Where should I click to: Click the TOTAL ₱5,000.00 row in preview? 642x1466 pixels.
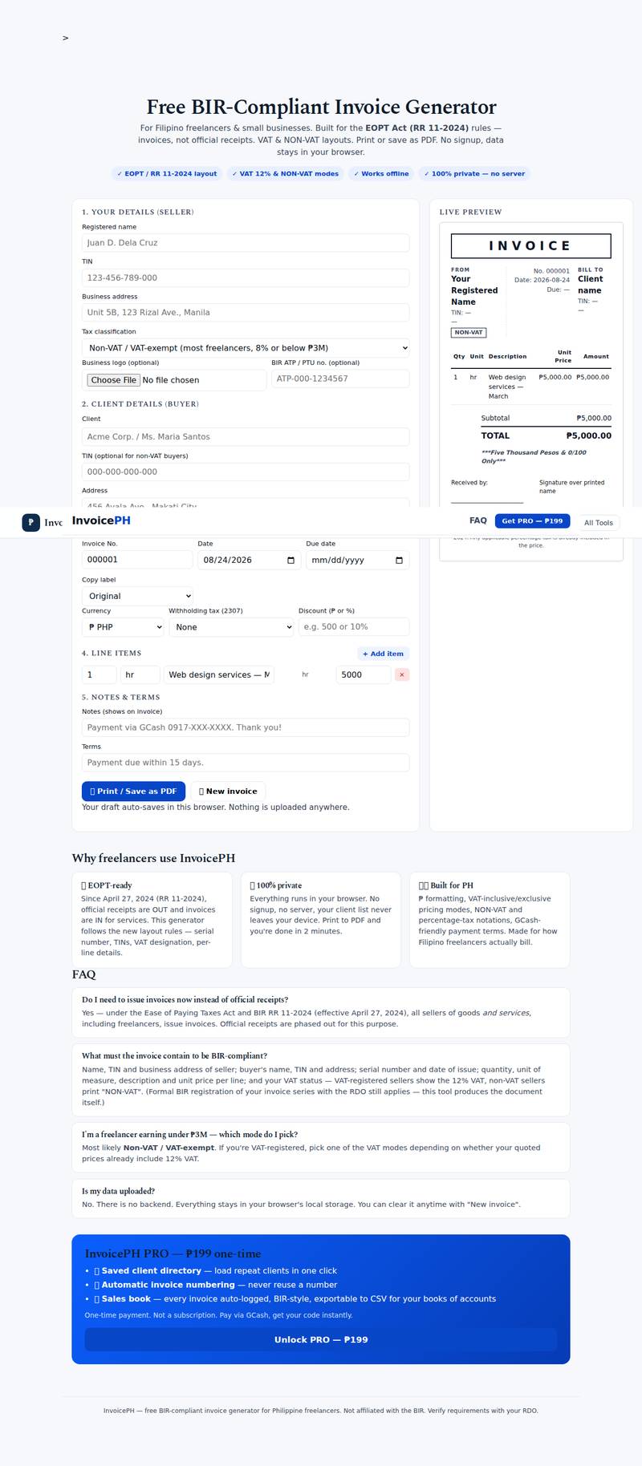coord(546,435)
